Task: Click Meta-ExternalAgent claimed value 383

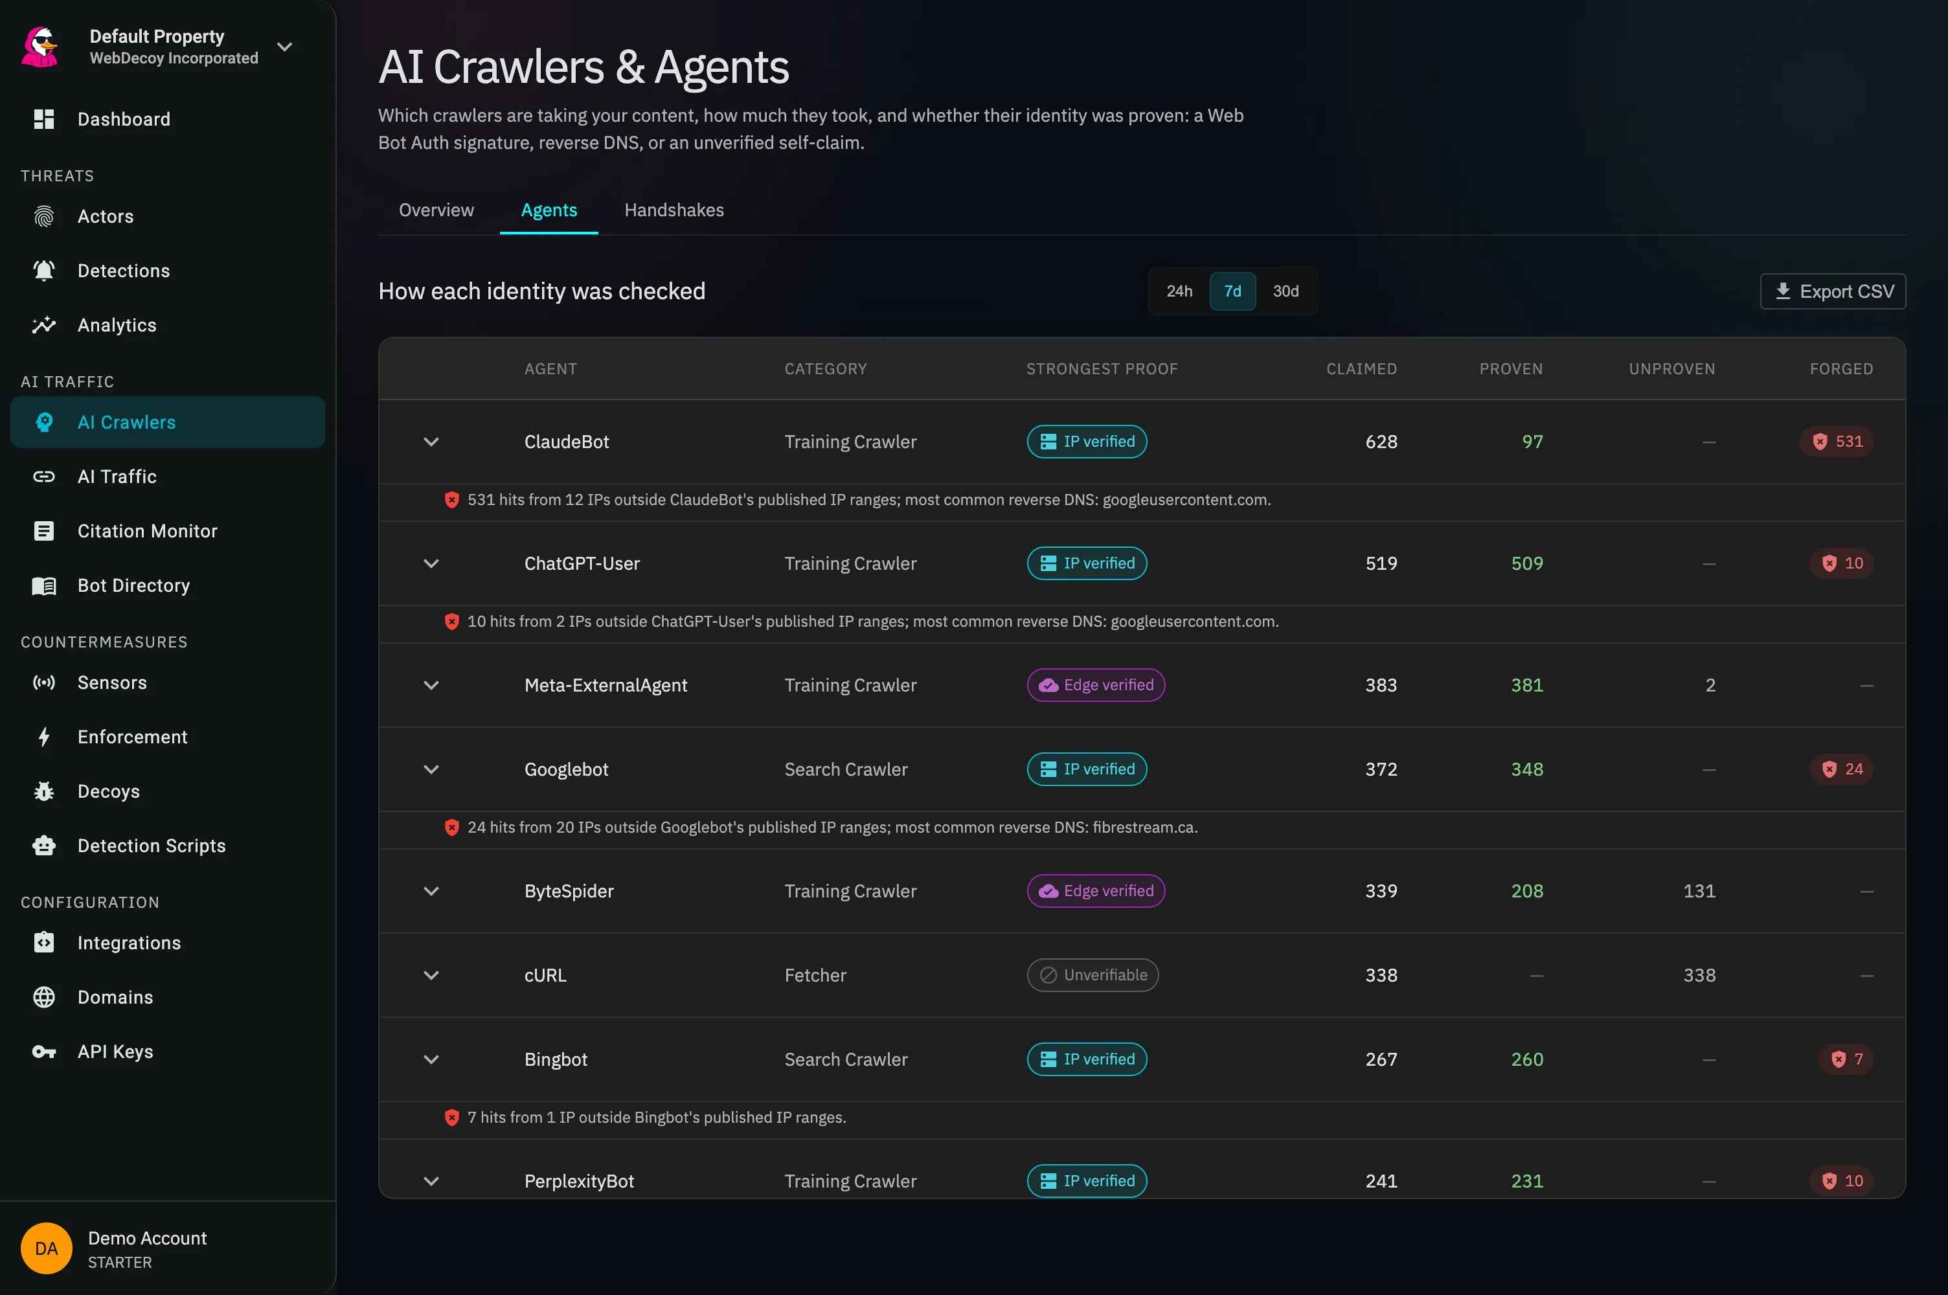Action: click(1381, 684)
